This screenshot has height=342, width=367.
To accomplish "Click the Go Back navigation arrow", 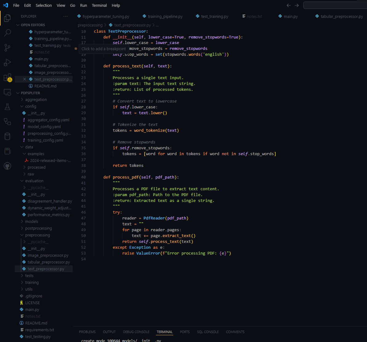I will (x=289, y=6).
